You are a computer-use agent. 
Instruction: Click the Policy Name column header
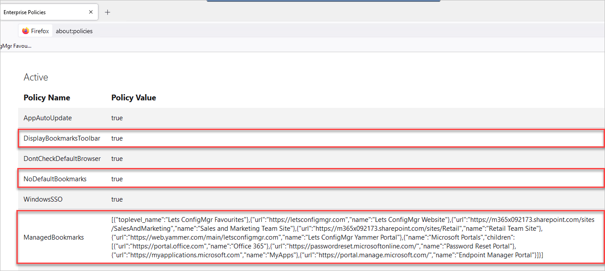(47, 98)
